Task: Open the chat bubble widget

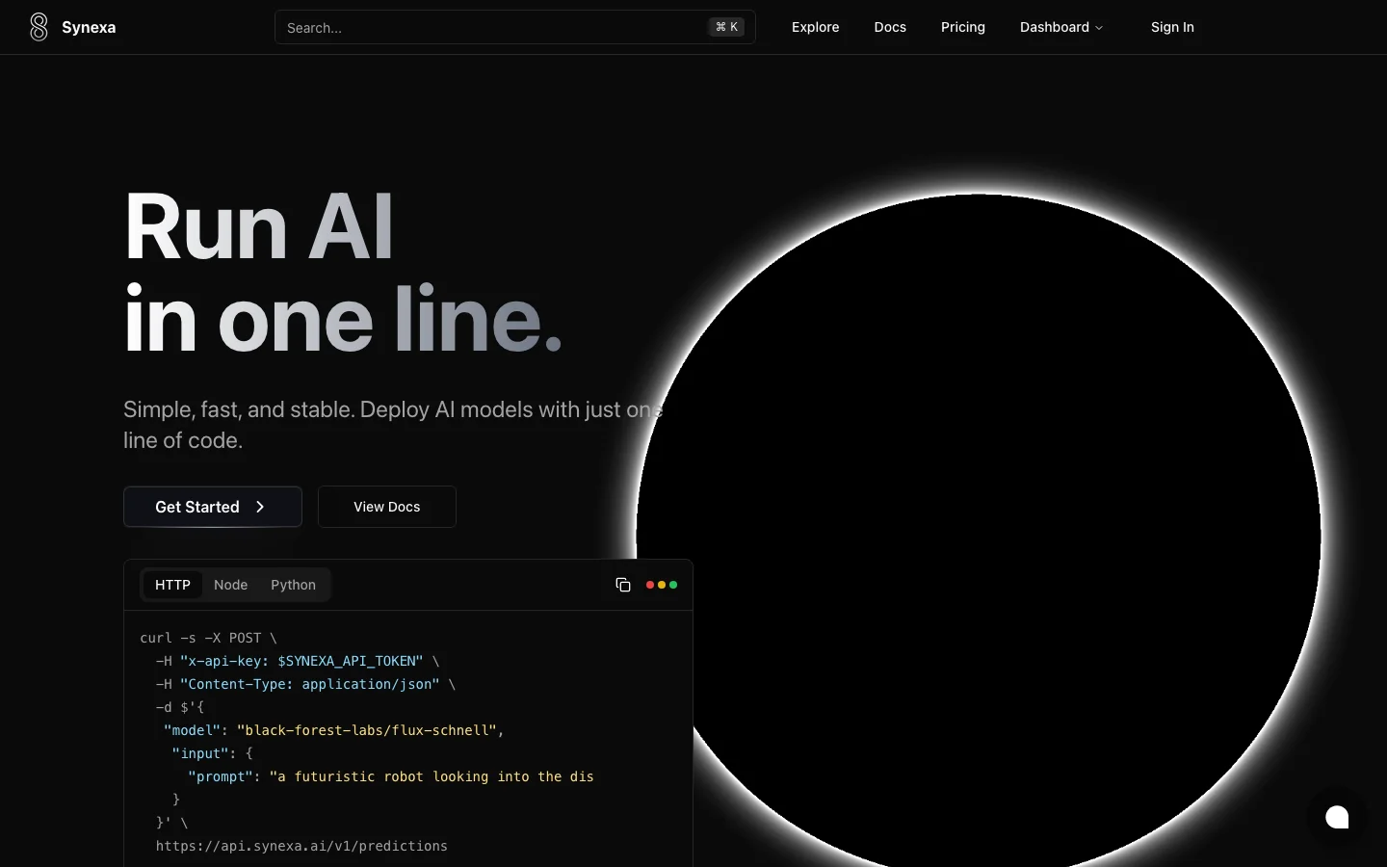Action: pyautogui.click(x=1337, y=817)
